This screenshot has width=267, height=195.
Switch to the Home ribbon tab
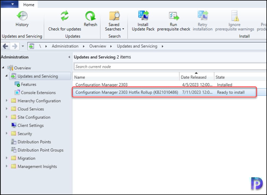[29, 5]
